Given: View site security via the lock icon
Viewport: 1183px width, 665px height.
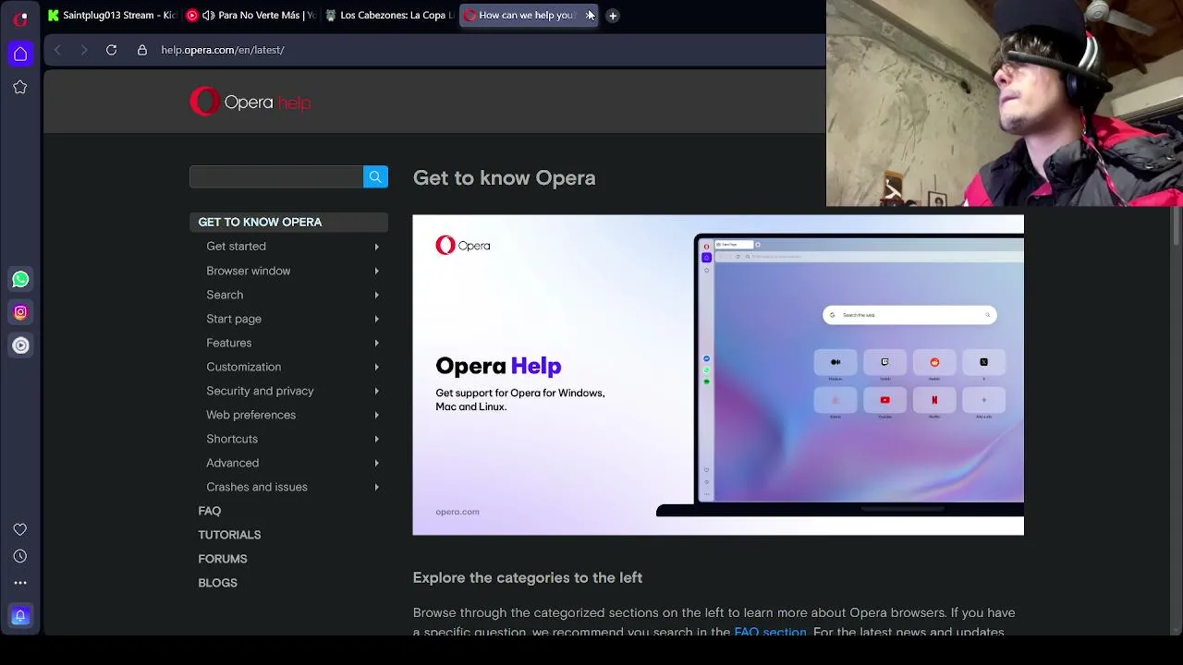Looking at the screenshot, I should (x=142, y=50).
